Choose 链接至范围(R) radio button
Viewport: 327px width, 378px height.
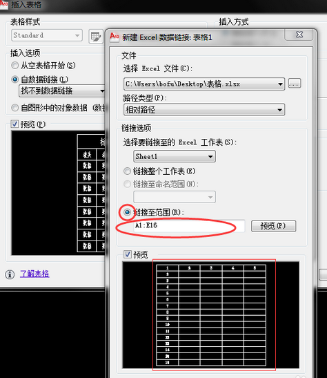[127, 212]
